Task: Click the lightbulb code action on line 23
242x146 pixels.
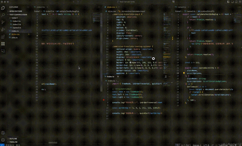Action: point(184,73)
